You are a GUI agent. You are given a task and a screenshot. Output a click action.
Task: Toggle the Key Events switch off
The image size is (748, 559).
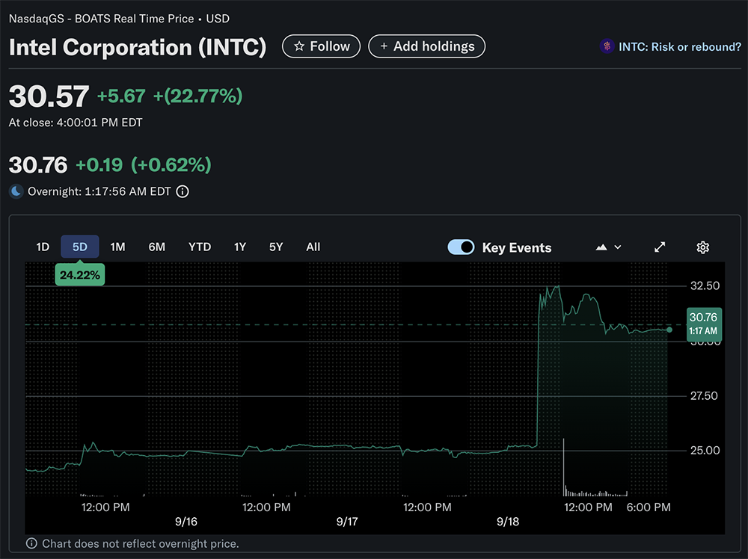(x=461, y=247)
